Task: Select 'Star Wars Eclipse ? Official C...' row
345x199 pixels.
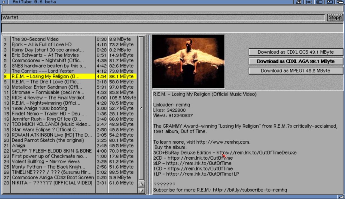Action: tap(70, 130)
